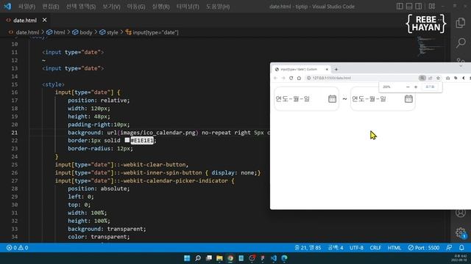Reset browser zoom with the 초기화 button
Screen dimensions: 471x264
(430, 87)
